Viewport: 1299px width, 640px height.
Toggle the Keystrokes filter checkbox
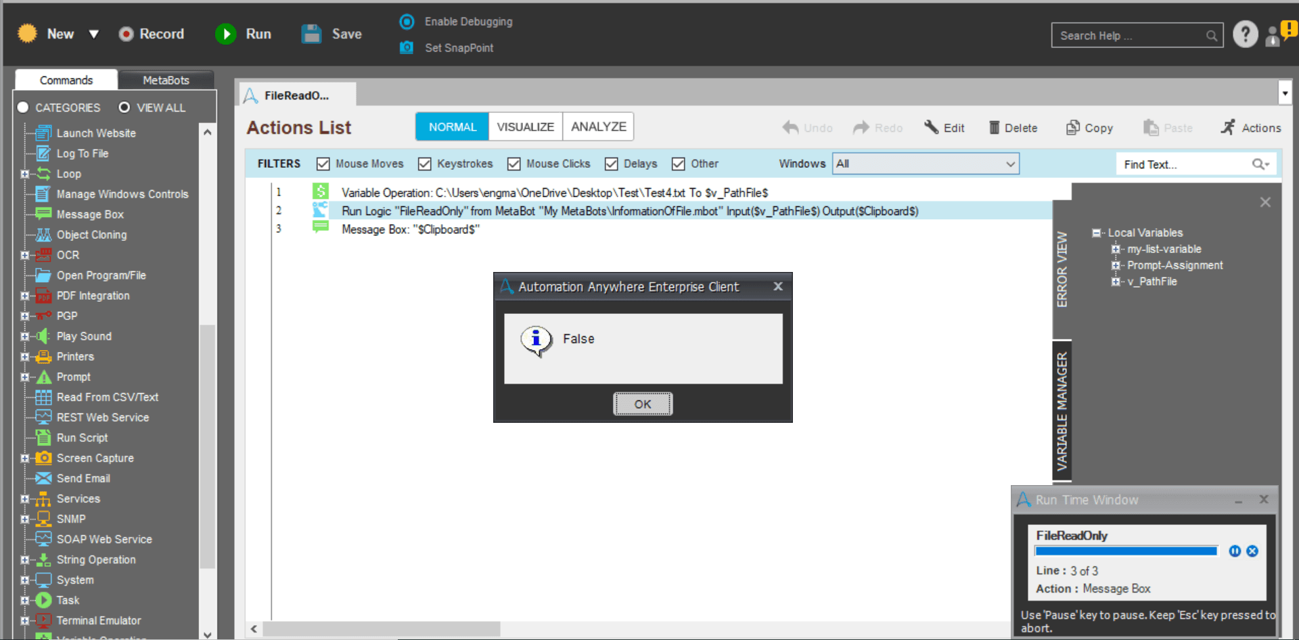pyautogui.click(x=425, y=164)
